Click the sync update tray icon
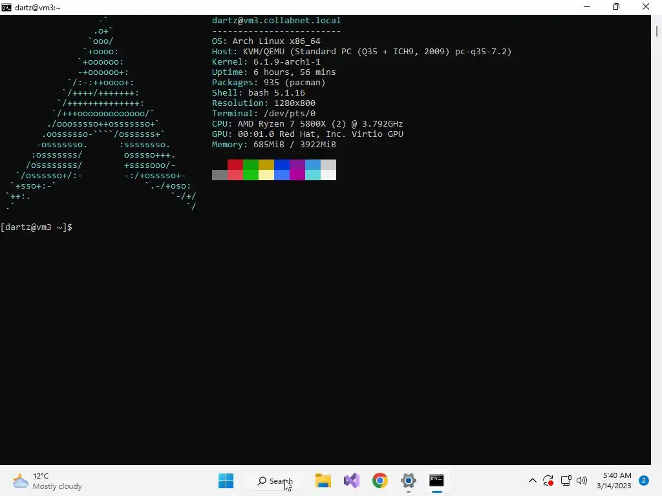 (x=548, y=480)
